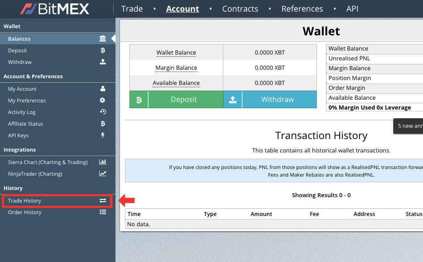Open the Contracts menu item

(x=240, y=9)
